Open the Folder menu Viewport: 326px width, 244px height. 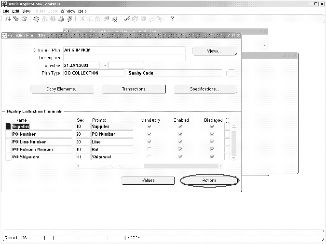click(40, 11)
